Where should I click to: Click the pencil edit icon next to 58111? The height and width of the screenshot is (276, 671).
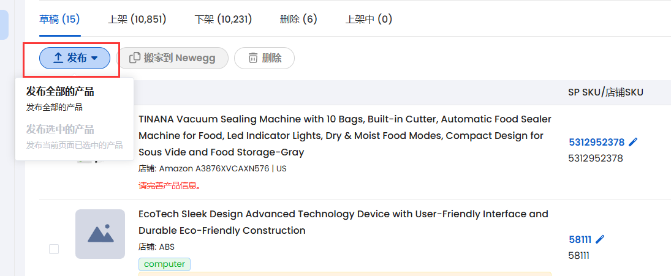tap(600, 239)
